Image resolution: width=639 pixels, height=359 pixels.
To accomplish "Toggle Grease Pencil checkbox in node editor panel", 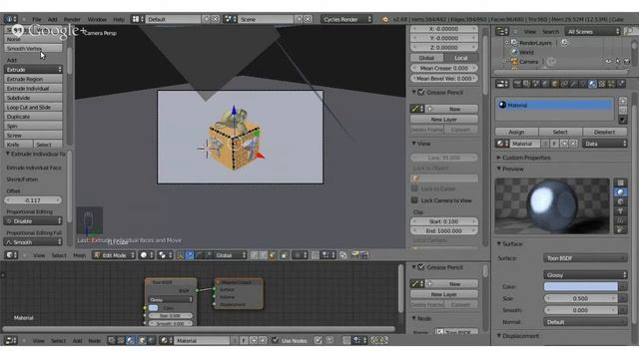I will [x=421, y=267].
